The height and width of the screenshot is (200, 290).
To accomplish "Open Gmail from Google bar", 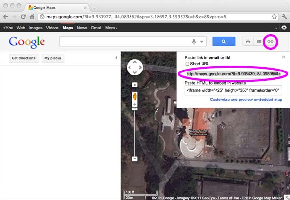I will pos(96,28).
